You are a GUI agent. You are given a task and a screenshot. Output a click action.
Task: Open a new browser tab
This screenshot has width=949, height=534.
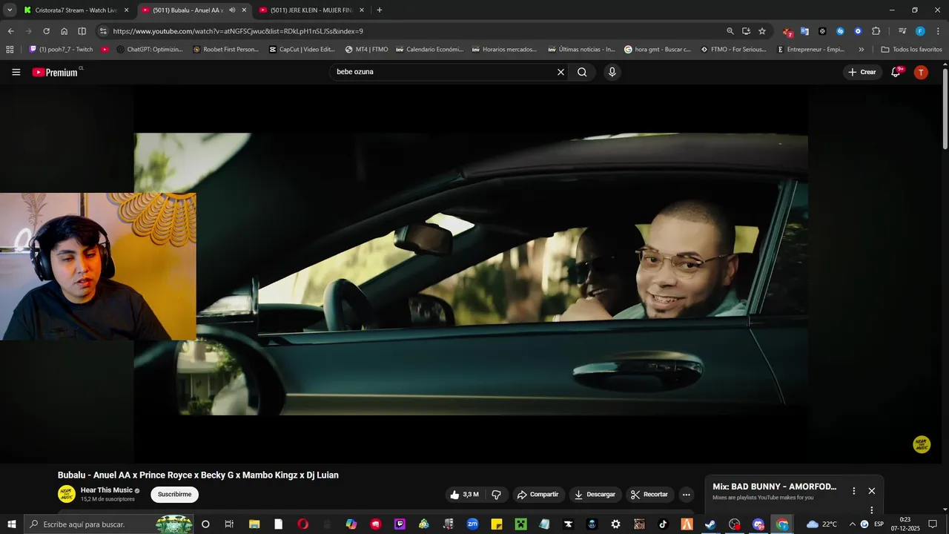click(x=380, y=10)
